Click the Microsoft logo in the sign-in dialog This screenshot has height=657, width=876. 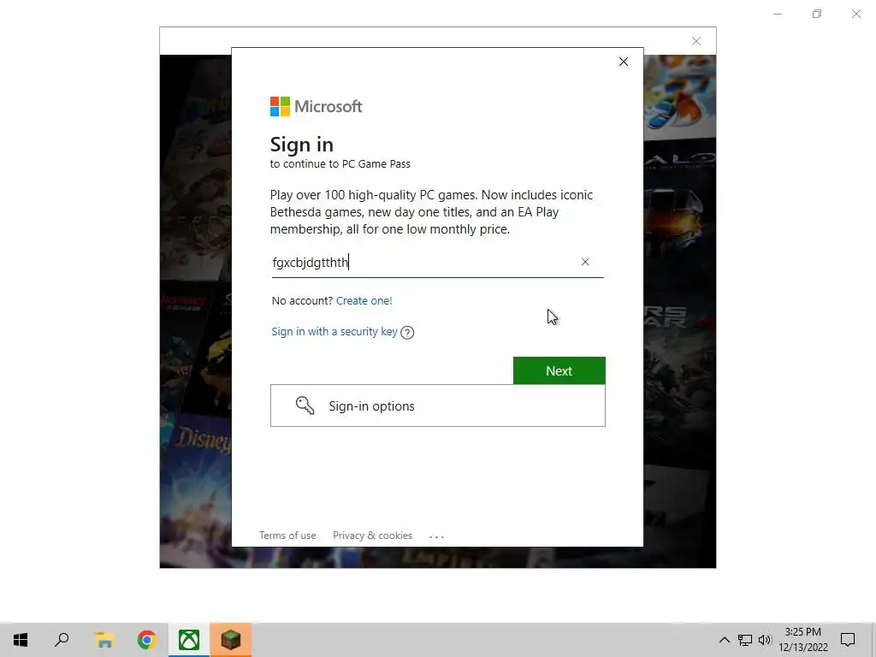click(x=317, y=106)
